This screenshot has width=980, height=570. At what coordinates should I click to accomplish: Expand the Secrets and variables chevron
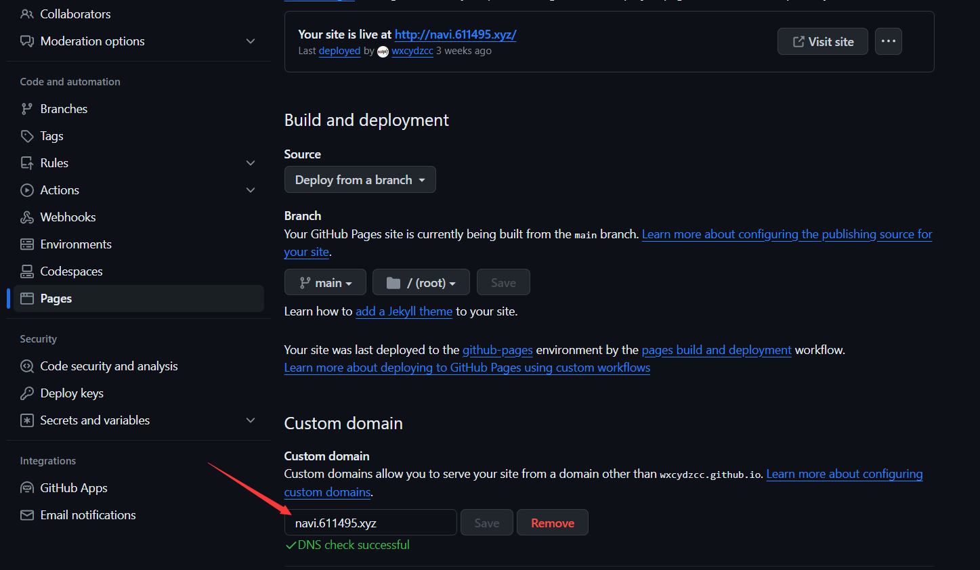[x=251, y=420]
